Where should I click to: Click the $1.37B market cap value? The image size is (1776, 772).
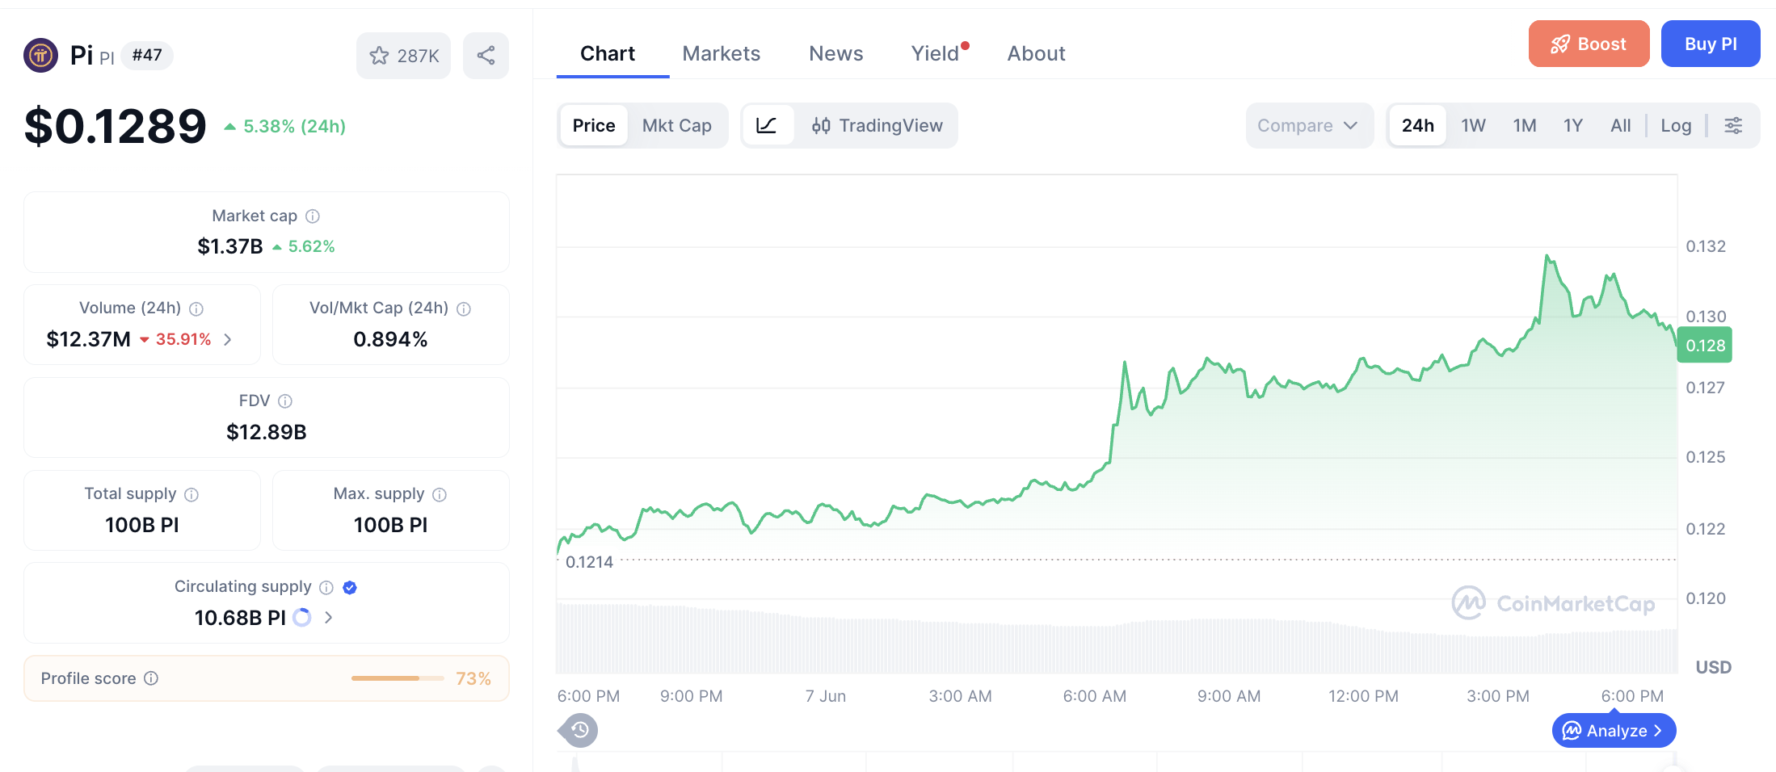(230, 246)
